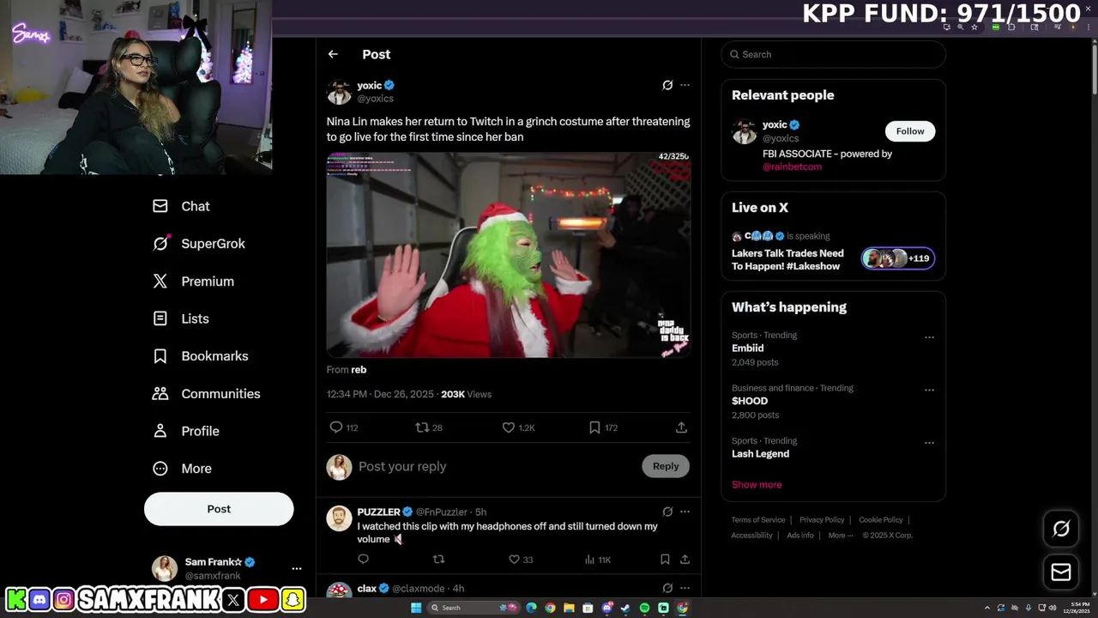Open options for the $HOOD trend

click(x=929, y=390)
